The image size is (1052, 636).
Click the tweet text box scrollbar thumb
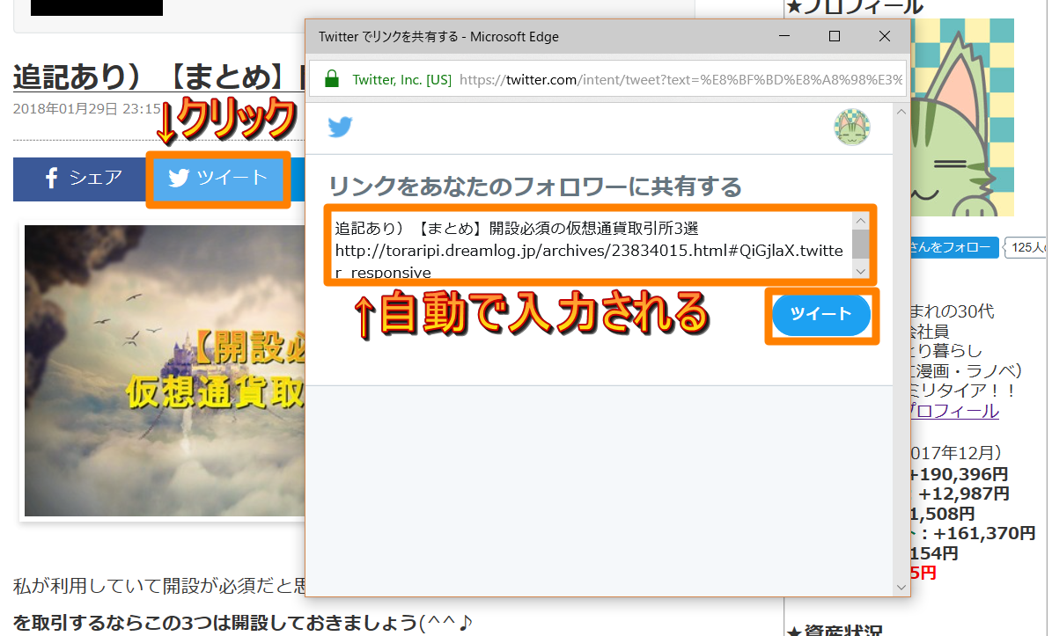pyautogui.click(x=861, y=244)
